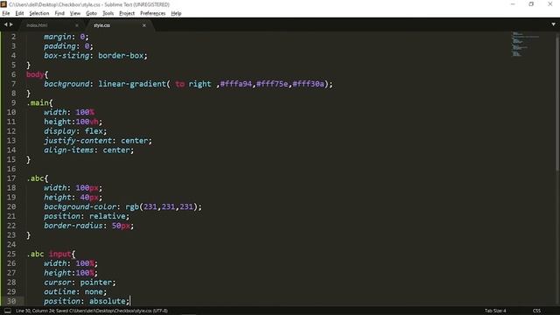The width and height of the screenshot is (560, 315).
Task: Close the style.css tab
Action: coord(144,25)
